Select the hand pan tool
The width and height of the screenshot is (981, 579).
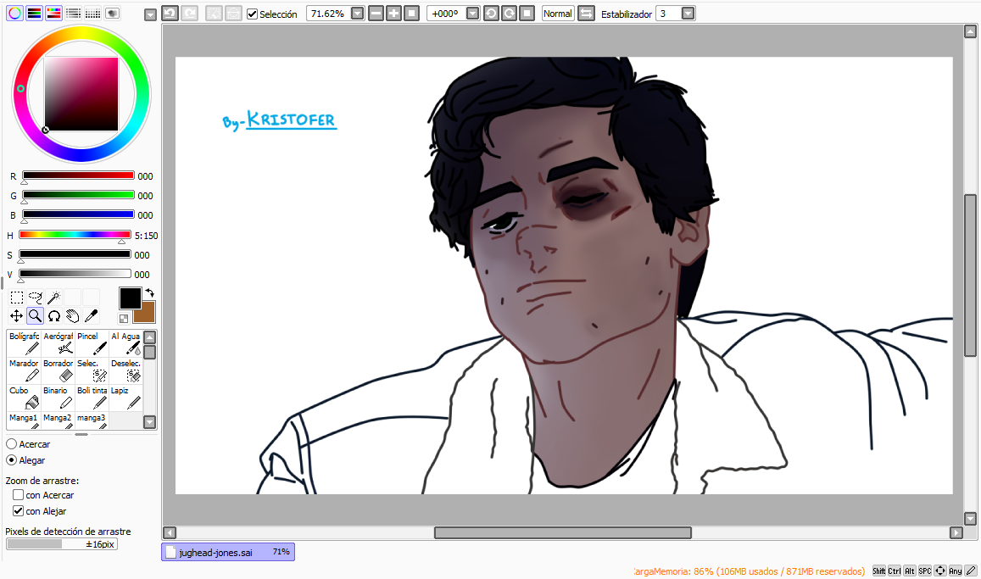click(x=73, y=315)
